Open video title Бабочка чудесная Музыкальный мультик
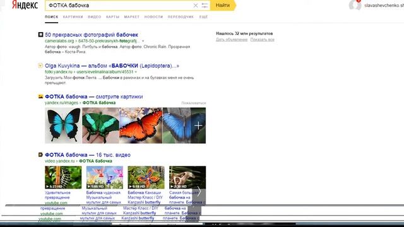404x227 pixels. [104, 197]
